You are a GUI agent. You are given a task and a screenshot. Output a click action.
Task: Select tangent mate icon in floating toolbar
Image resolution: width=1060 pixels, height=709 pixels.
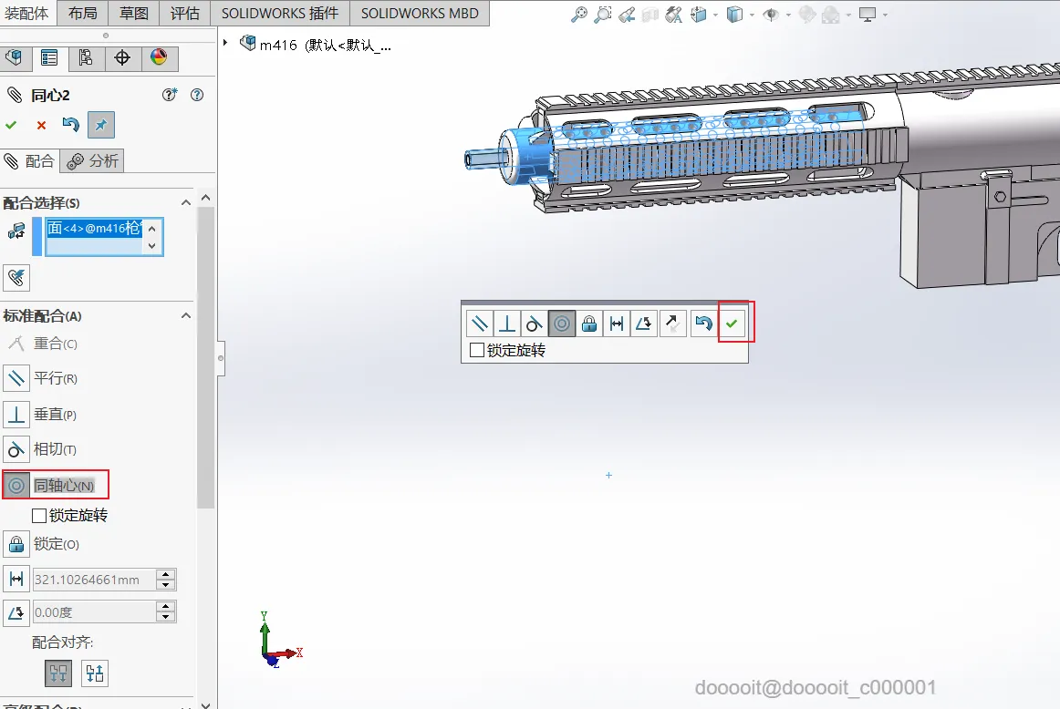tap(534, 324)
